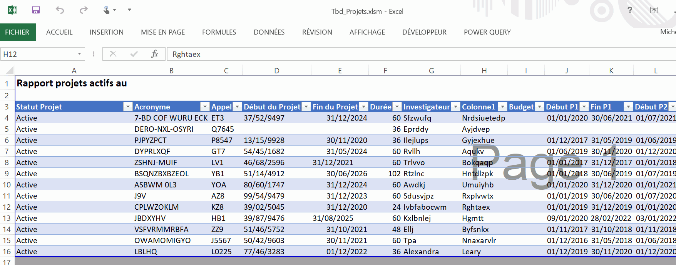Click the touch/mouse mode icon

coord(107,10)
